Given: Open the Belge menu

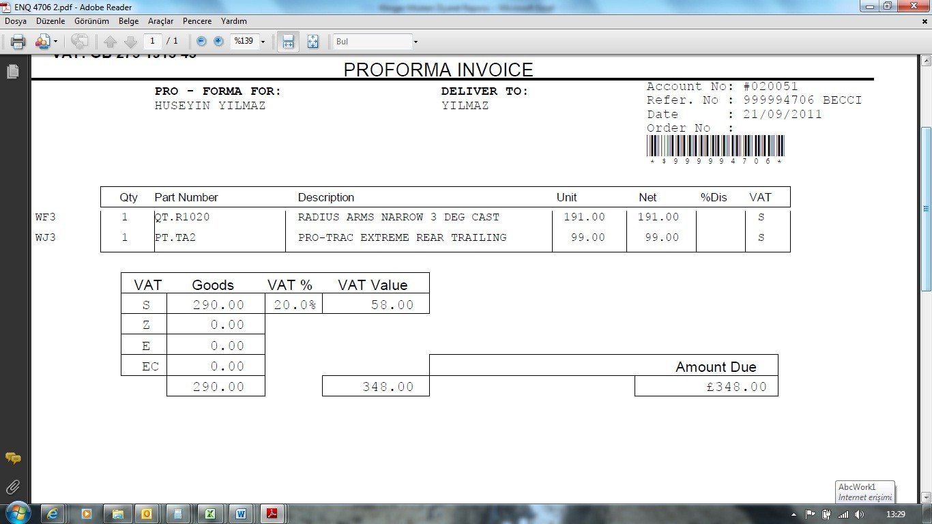Looking at the screenshot, I should 128,21.
